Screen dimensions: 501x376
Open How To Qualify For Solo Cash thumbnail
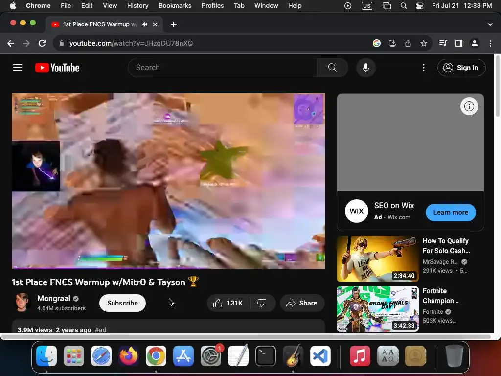pos(377,259)
